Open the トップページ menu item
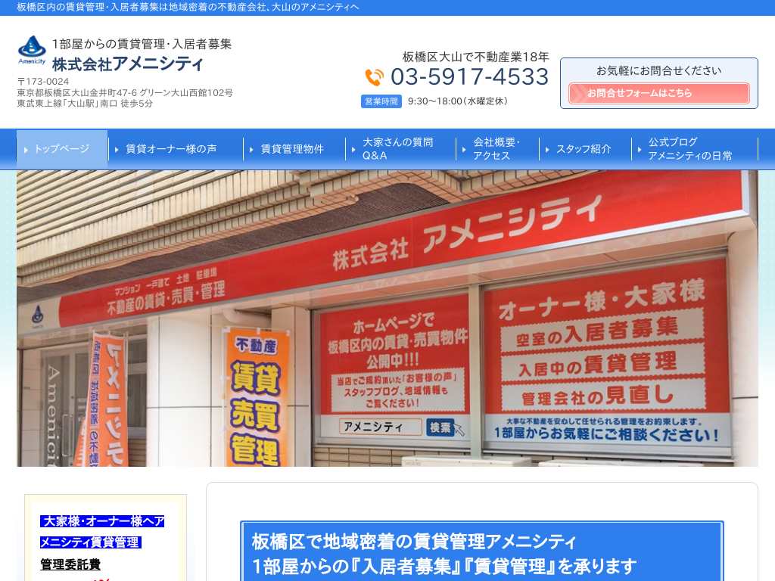 [62, 149]
